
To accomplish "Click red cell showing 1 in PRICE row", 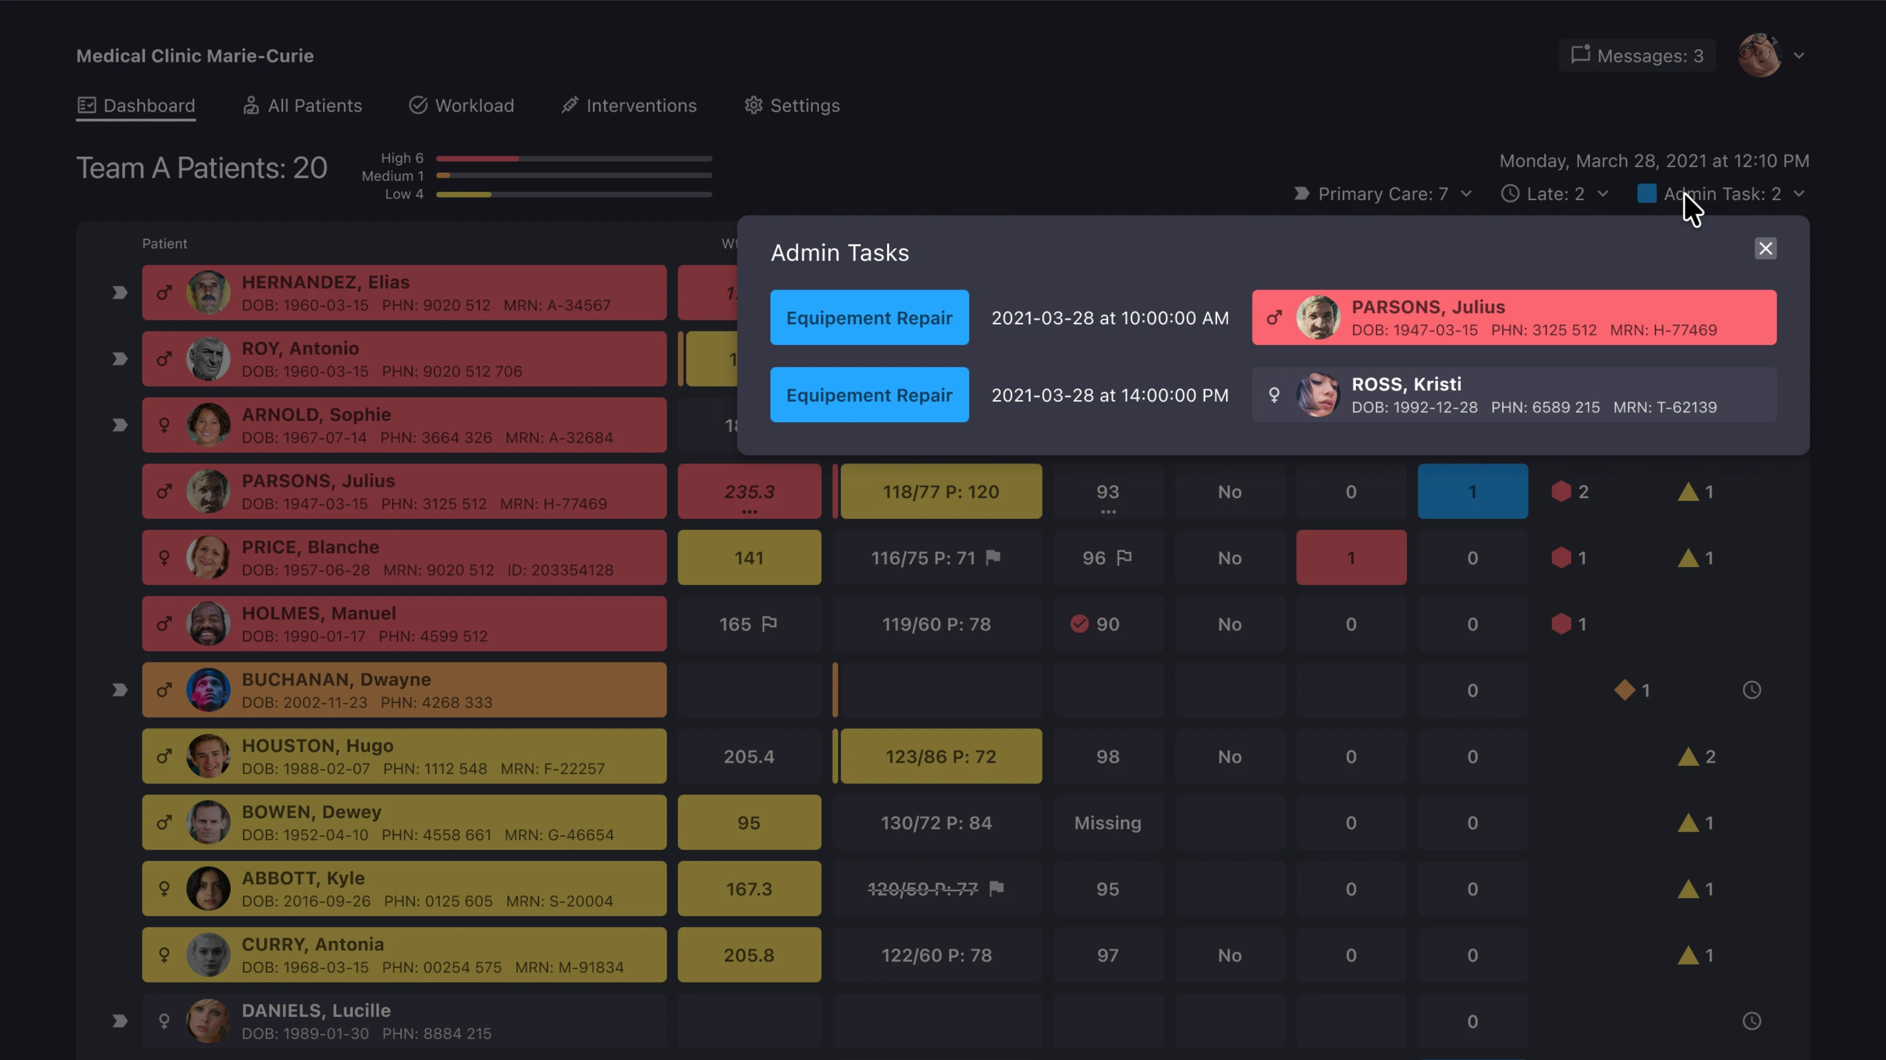I will pyautogui.click(x=1351, y=557).
